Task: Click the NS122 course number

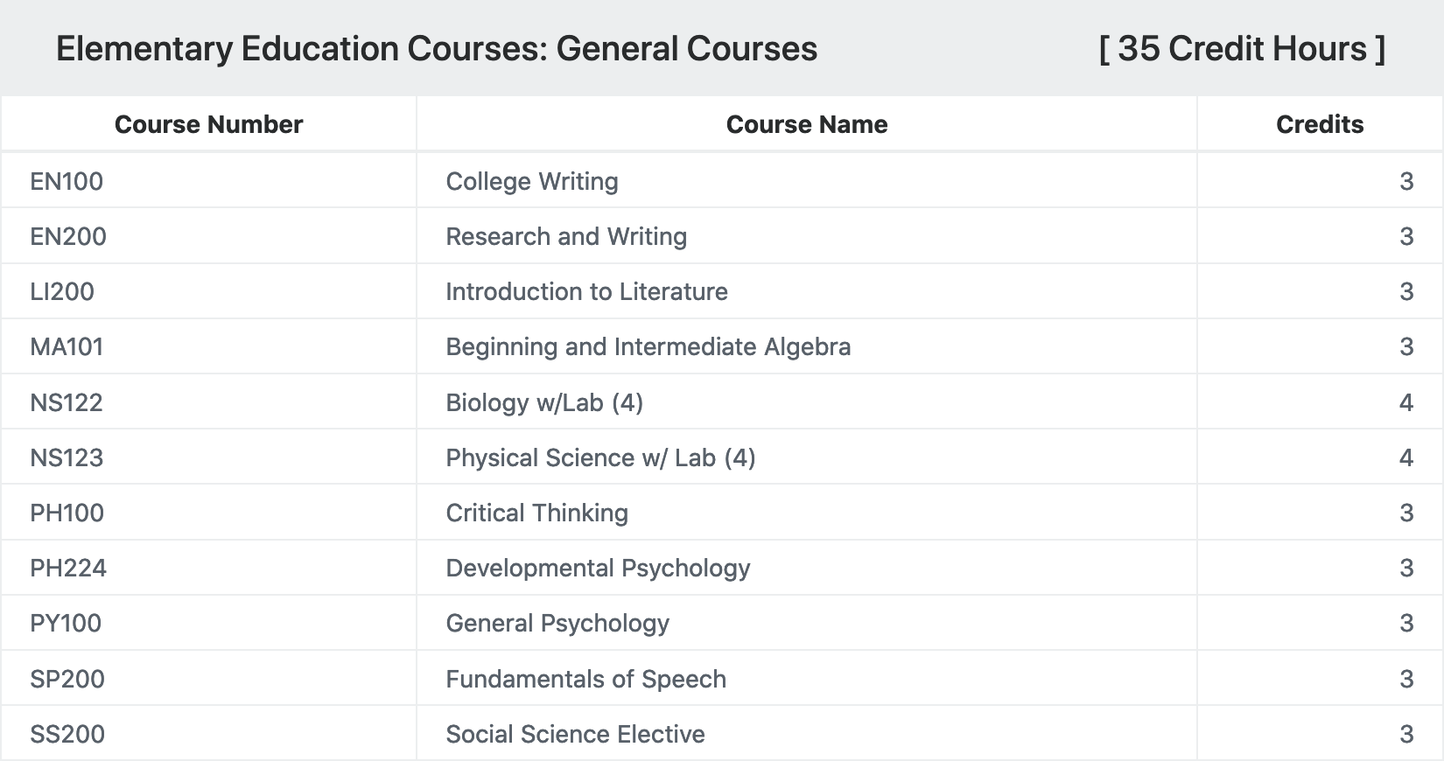Action: tap(67, 402)
